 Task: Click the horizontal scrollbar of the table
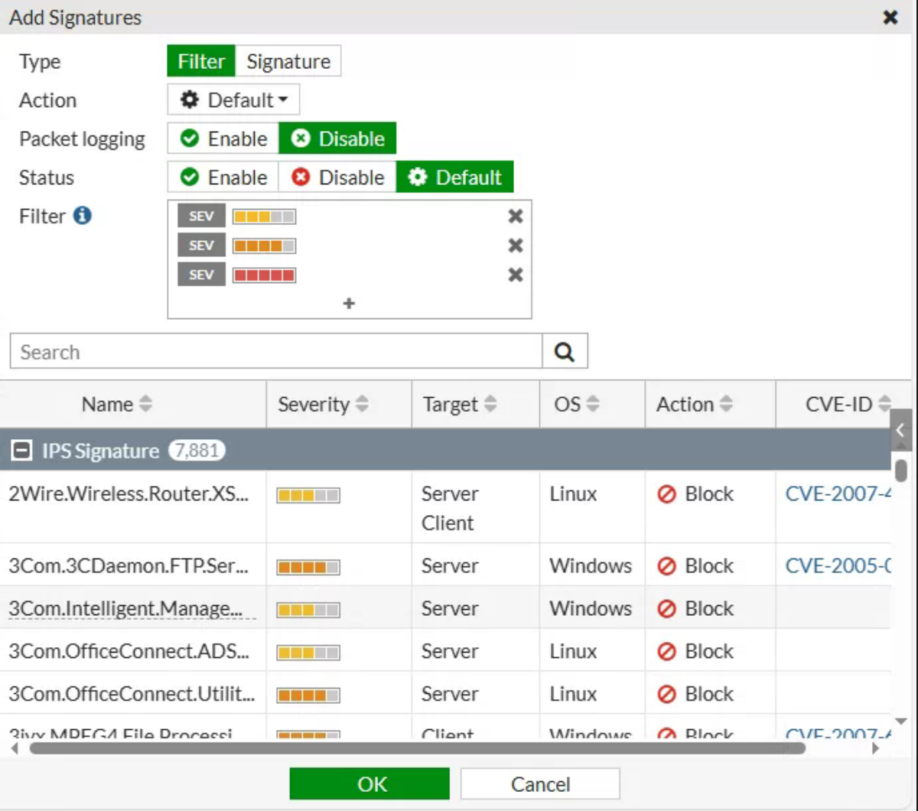(x=417, y=748)
